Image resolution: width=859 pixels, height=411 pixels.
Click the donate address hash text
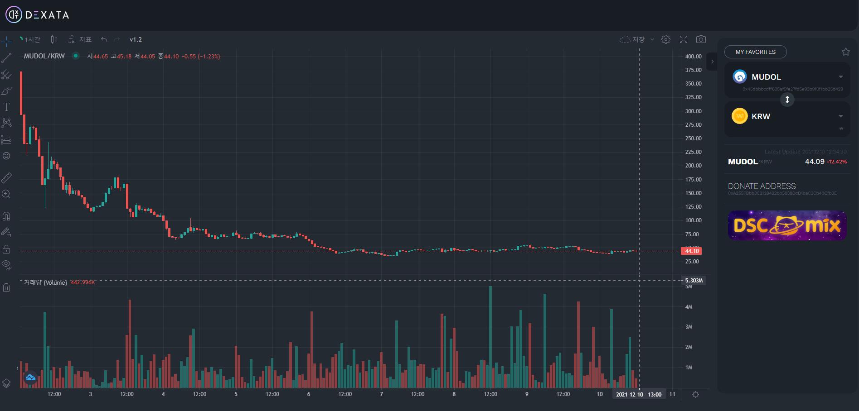coord(782,193)
